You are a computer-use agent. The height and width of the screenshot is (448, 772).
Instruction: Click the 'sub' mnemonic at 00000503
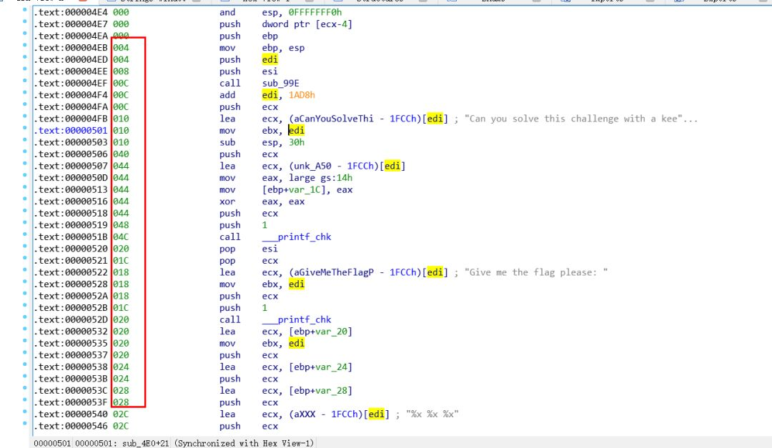pyautogui.click(x=227, y=142)
